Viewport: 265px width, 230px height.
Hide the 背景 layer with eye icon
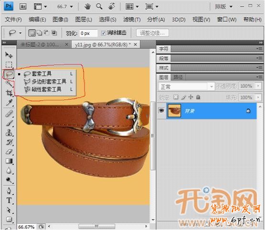tap(161, 111)
